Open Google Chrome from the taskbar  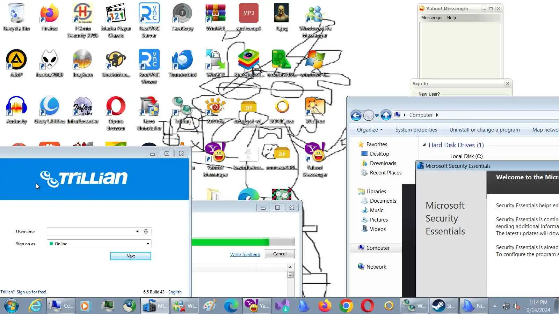(x=346, y=306)
